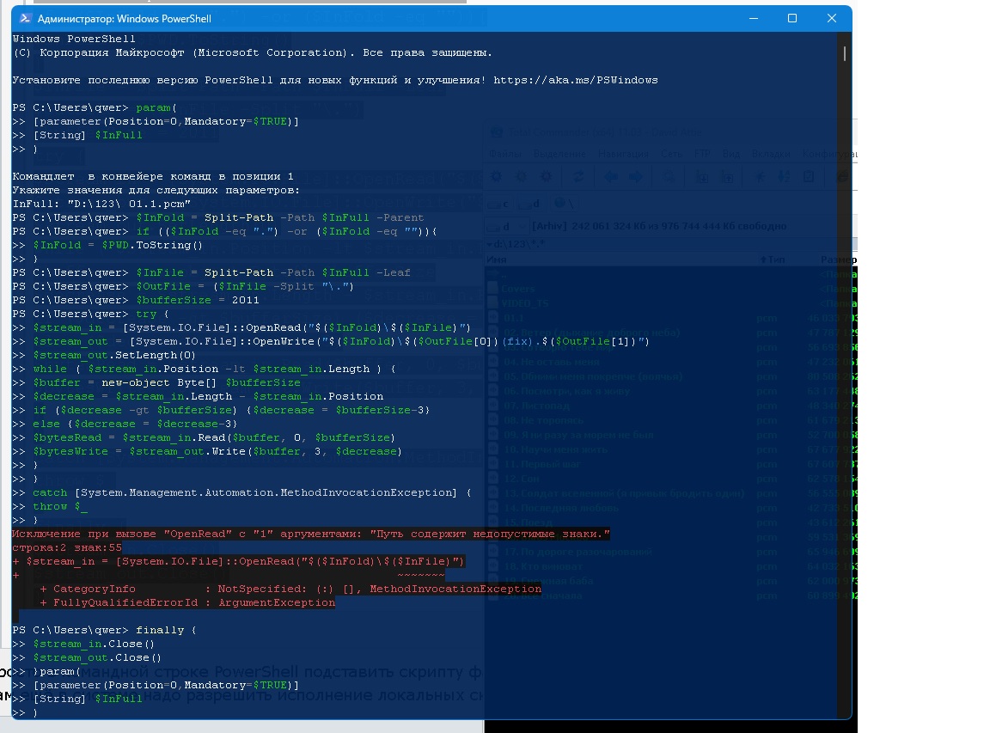
Task: Maximize the Windows PowerShell window
Action: coord(792,18)
